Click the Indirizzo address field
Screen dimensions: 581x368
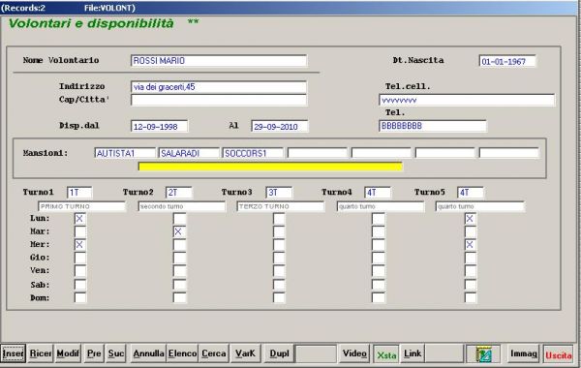pos(219,87)
